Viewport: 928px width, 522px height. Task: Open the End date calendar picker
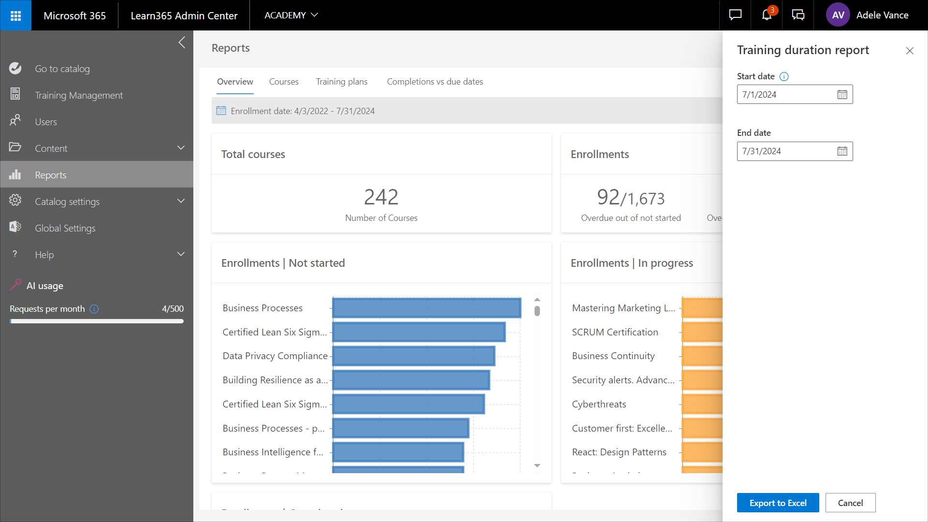842,151
